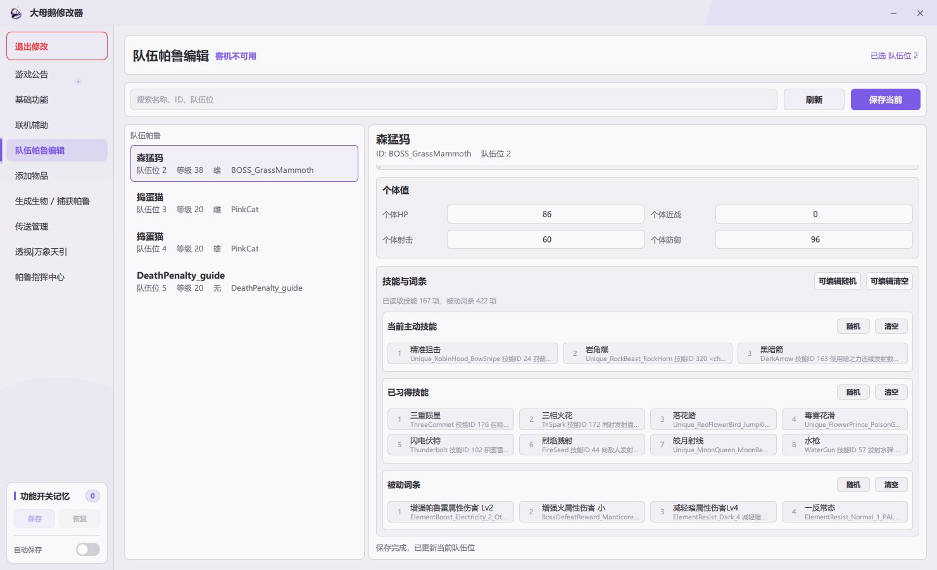Randomize 被动词条 with 随机
This screenshot has width=937, height=570.
[853, 484]
